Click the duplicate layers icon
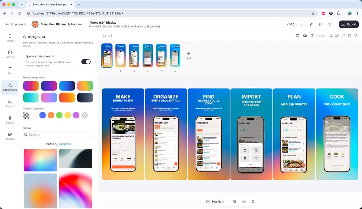 tap(343, 36)
